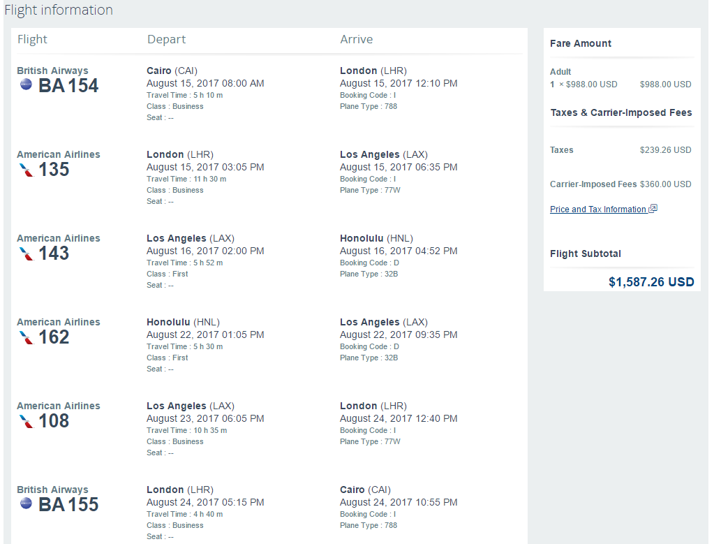The height and width of the screenshot is (544, 714).
Task: Click the Arrive column header
Action: coord(357,39)
